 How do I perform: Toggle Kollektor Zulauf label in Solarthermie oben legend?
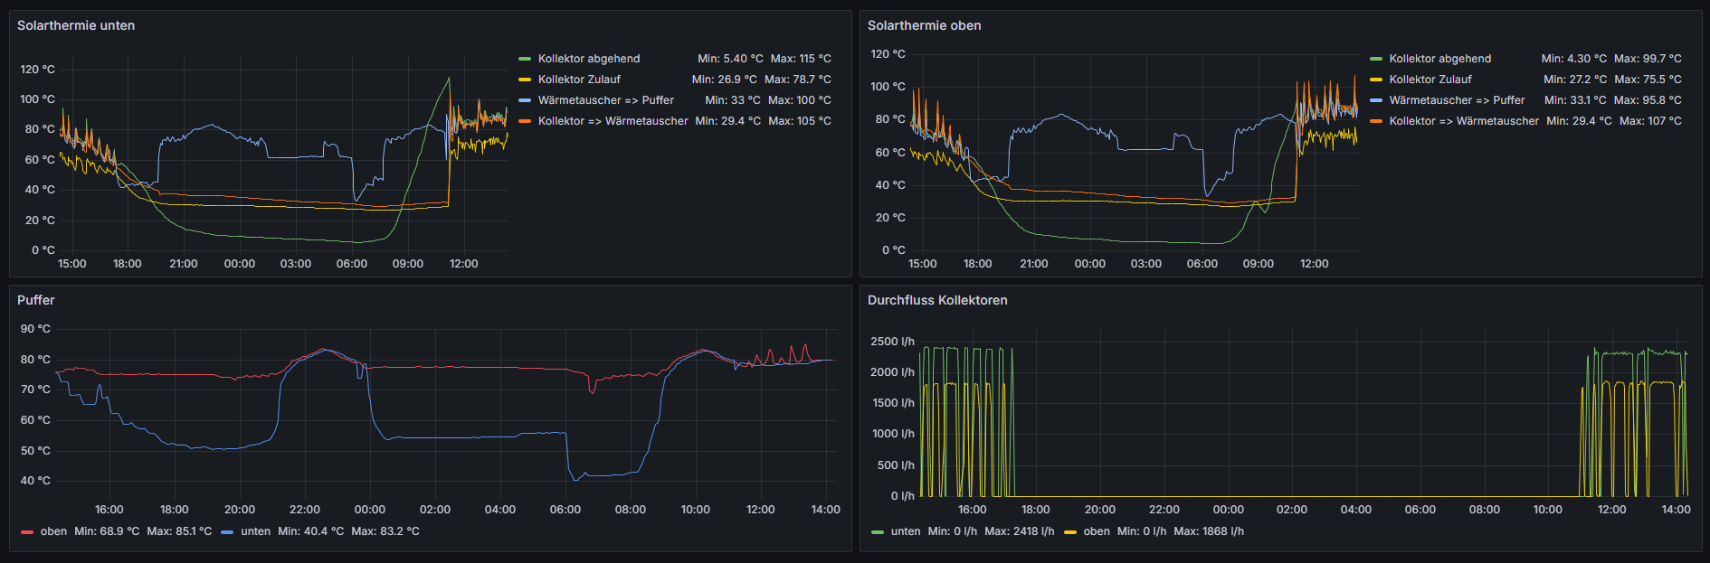coord(1430,80)
